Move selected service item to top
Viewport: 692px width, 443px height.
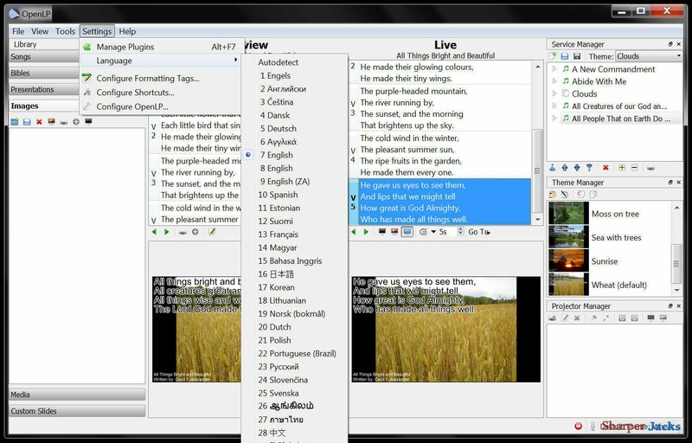tap(553, 168)
